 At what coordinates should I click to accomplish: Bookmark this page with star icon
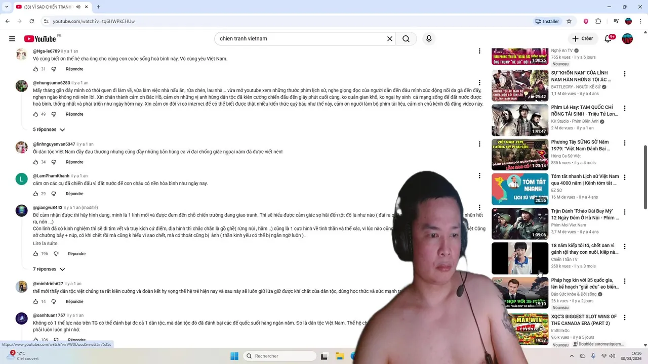pyautogui.click(x=569, y=21)
